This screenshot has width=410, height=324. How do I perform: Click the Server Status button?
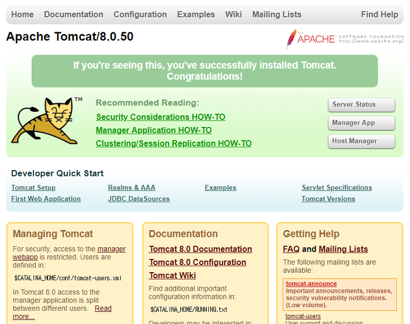pos(361,105)
